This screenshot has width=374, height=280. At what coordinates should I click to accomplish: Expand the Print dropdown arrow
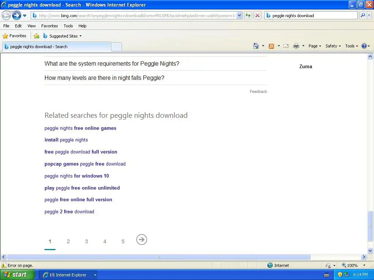pyautogui.click(x=303, y=46)
